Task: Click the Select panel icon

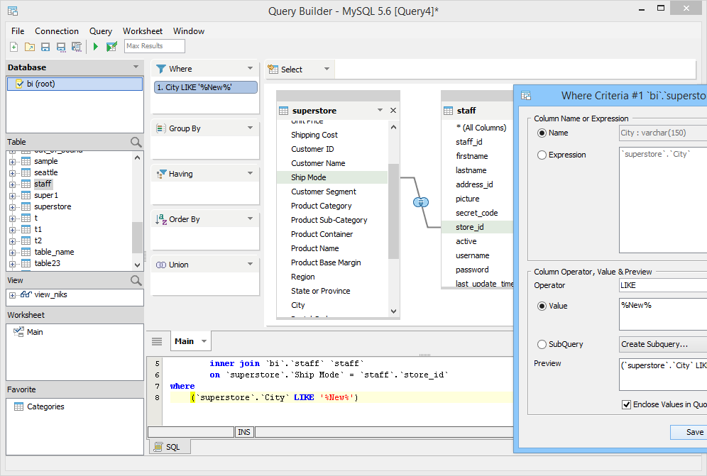Action: [273, 70]
